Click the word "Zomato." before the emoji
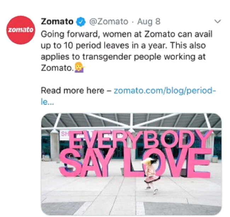Screen dimensions: 230x217 [57, 68]
